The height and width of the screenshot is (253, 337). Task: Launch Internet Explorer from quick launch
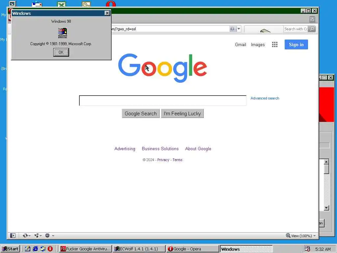tap(35, 249)
